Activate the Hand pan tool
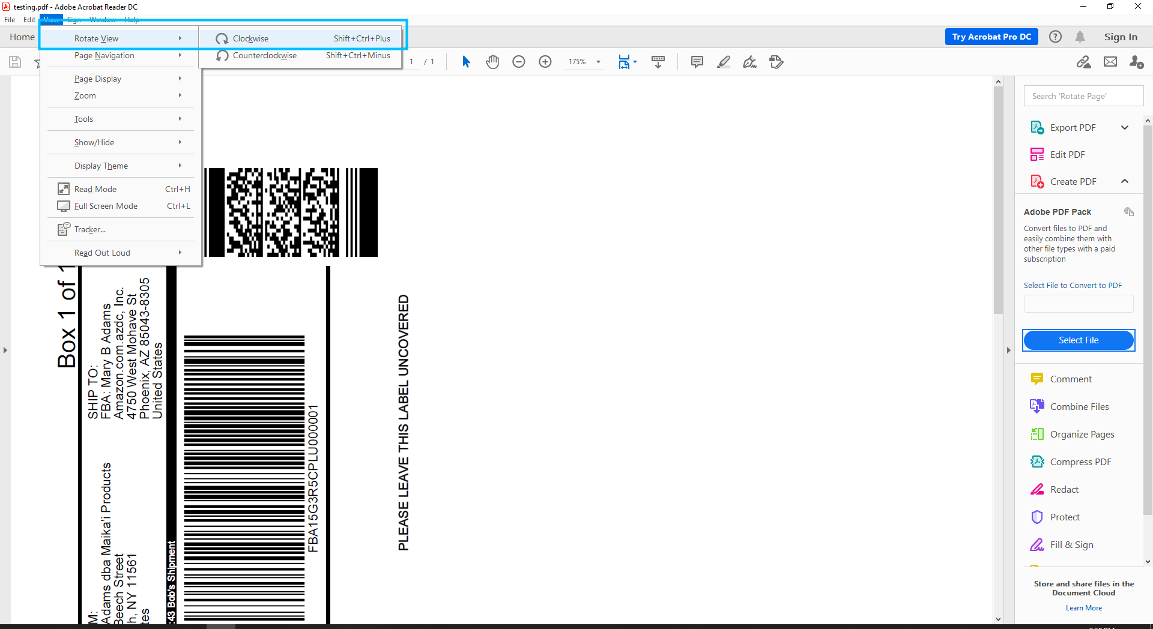Screen dimensions: 1153x629 (x=492, y=62)
